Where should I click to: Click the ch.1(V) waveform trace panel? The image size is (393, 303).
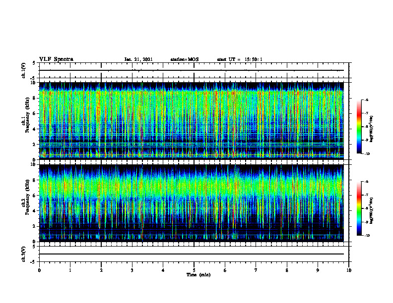coord(194,70)
